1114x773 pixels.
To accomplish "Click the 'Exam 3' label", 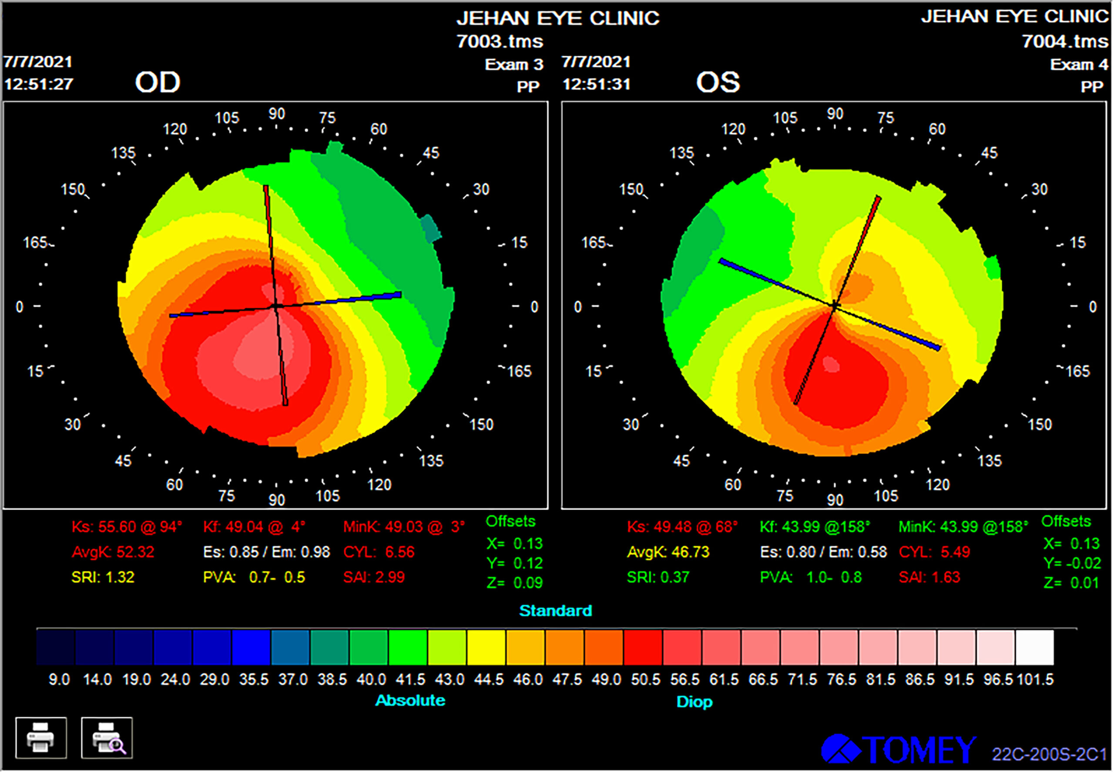I will pos(515,65).
